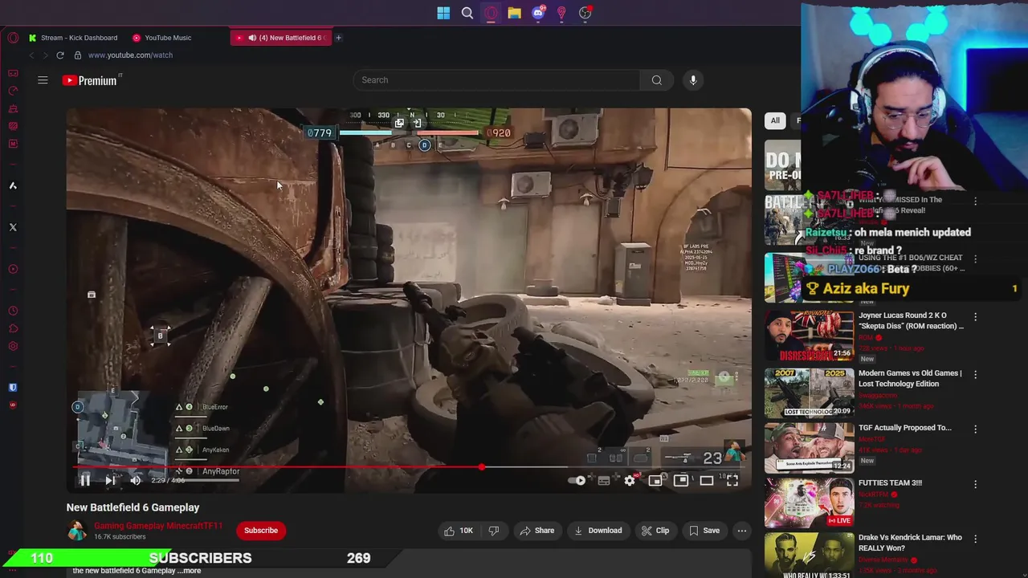Pause the video
1028x578 pixels.
point(84,480)
